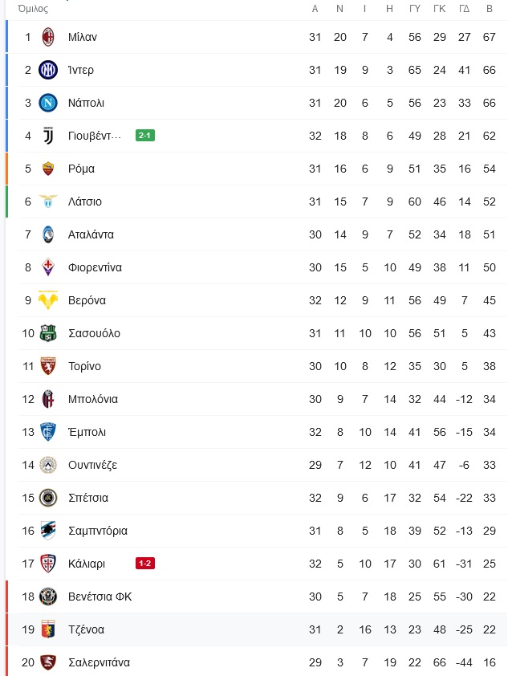Click the Fiorentina crest
The width and height of the screenshot is (508, 676).
pos(48,267)
